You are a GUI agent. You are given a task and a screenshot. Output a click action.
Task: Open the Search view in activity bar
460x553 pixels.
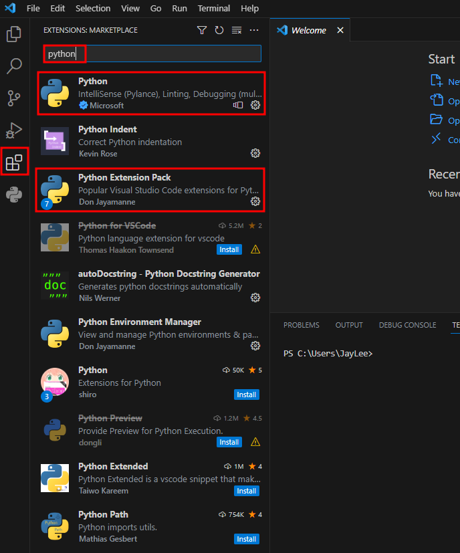tap(14, 66)
